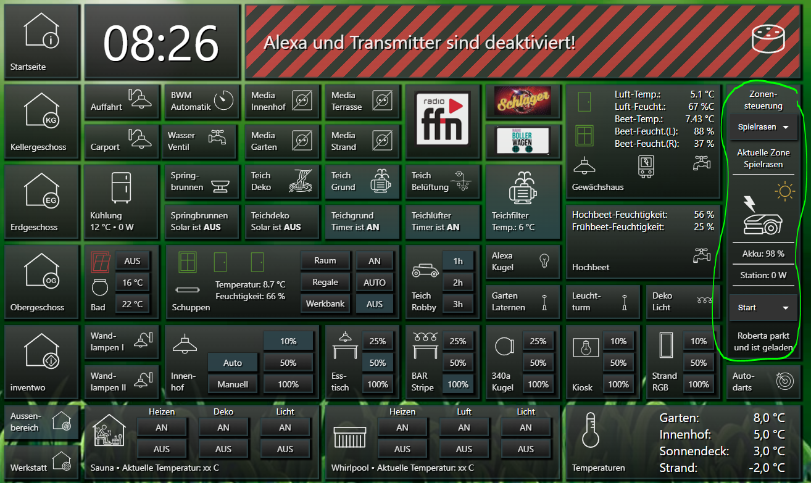Set Bad to AUS
Image resolution: width=811 pixels, height=483 pixels.
tap(132, 261)
